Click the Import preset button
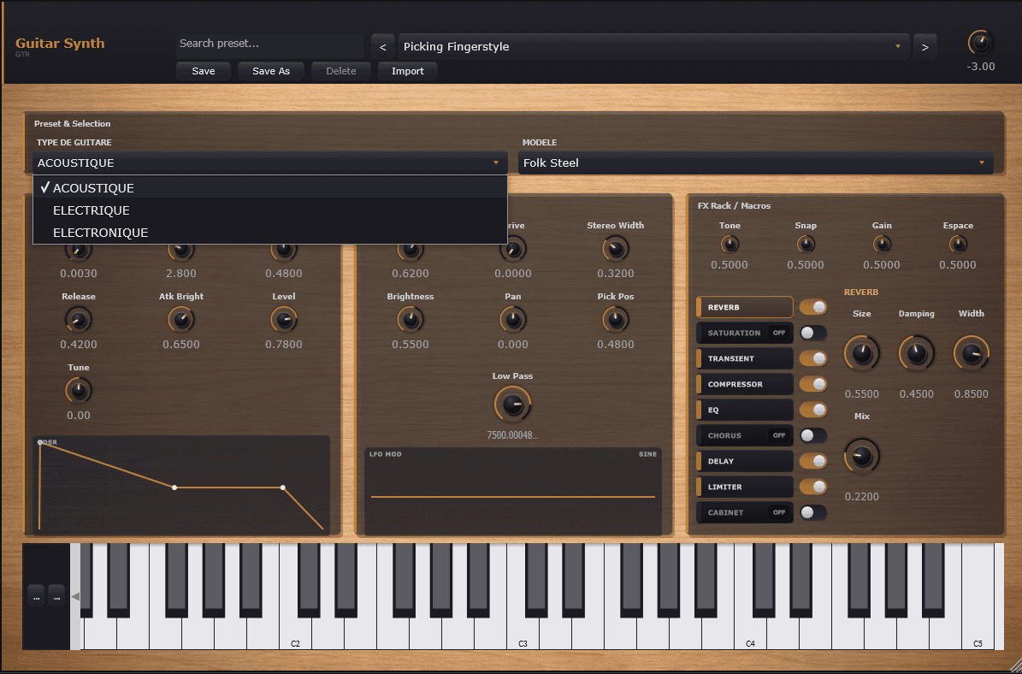The width and height of the screenshot is (1022, 674). tap(407, 71)
